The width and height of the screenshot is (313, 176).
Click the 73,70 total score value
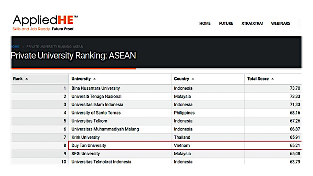pyautogui.click(x=295, y=88)
